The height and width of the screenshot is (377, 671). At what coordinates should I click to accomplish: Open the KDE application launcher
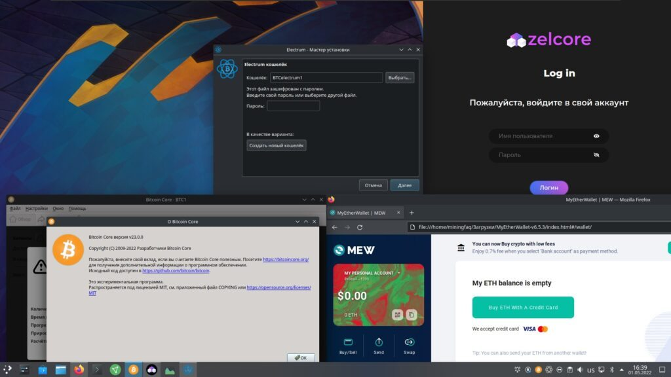point(7,369)
